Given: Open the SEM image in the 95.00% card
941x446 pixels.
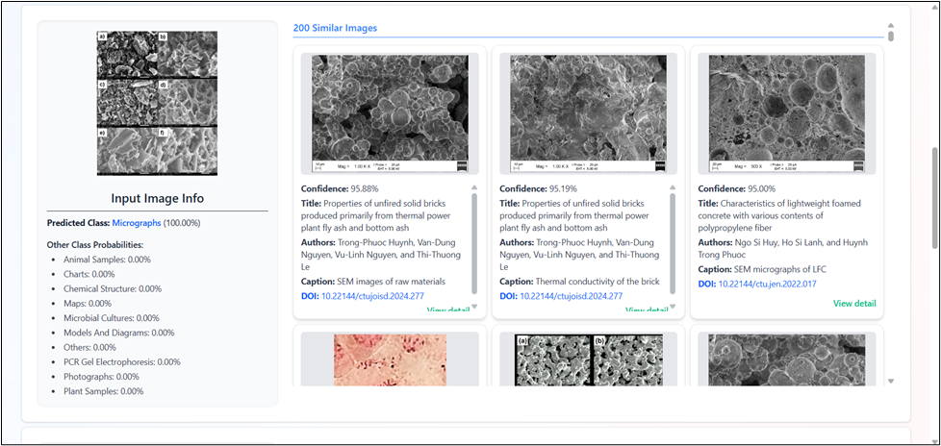Looking at the screenshot, I should pos(787,113).
